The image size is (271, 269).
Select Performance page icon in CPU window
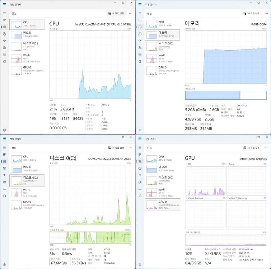[5, 27]
